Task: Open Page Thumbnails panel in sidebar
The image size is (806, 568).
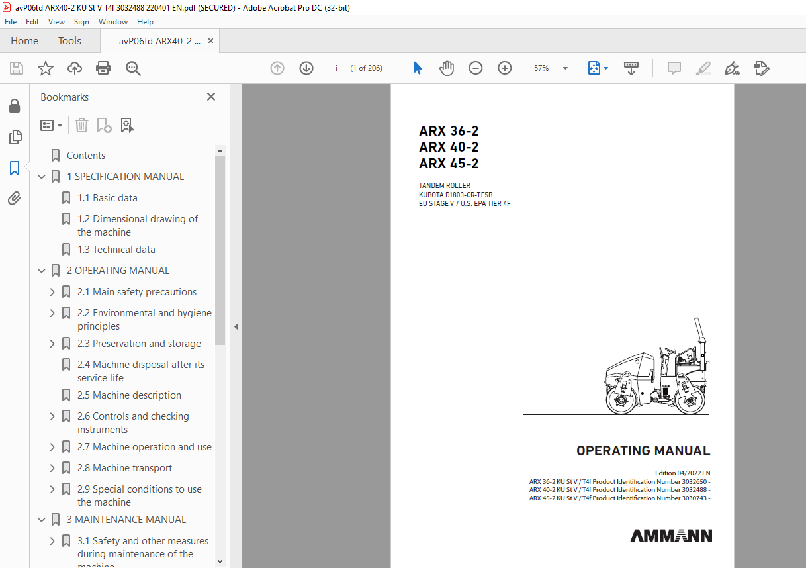Action: point(15,137)
